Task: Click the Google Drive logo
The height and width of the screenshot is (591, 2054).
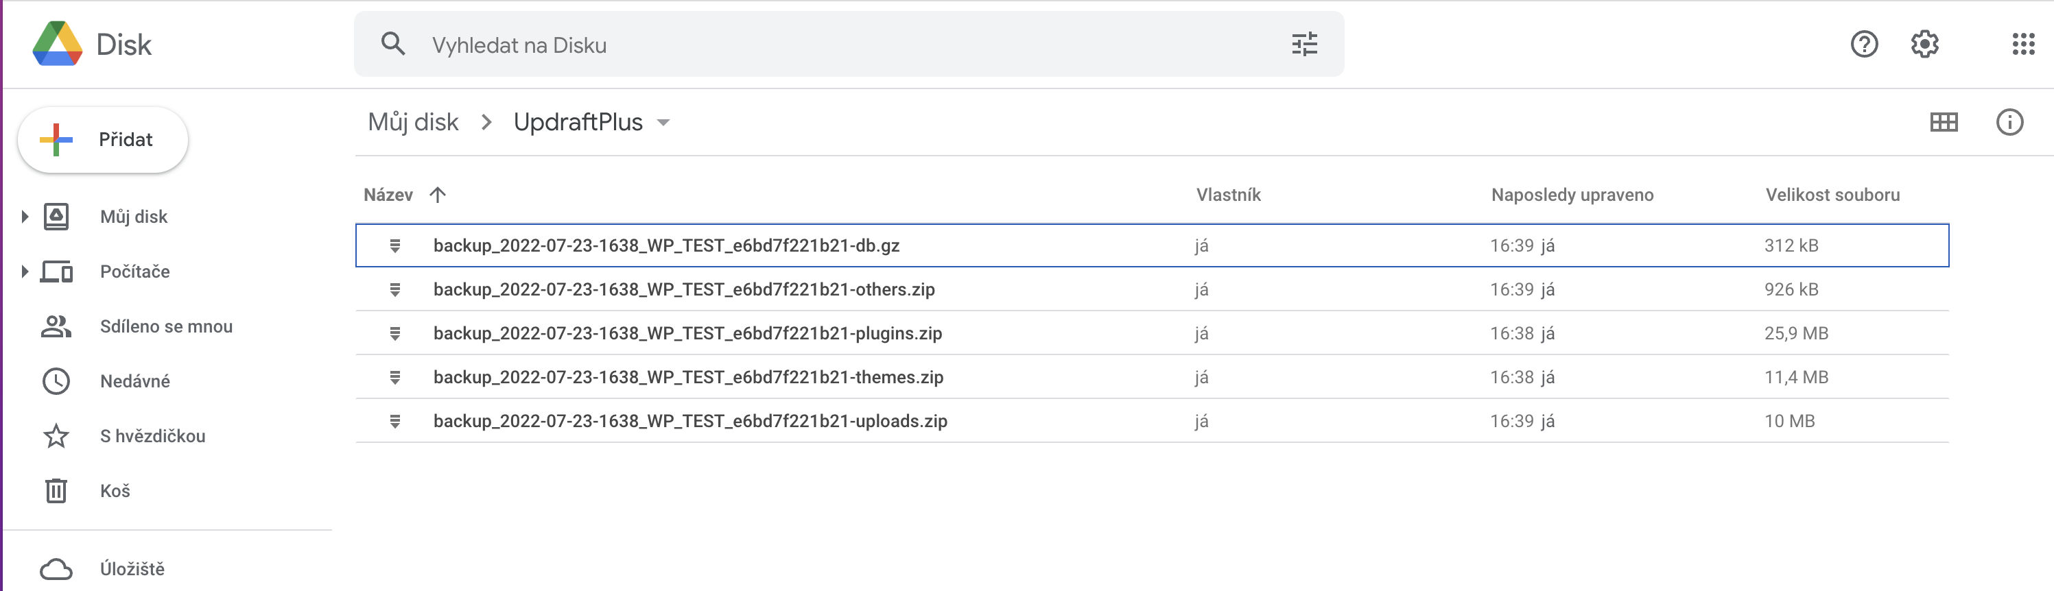Action: (x=58, y=44)
